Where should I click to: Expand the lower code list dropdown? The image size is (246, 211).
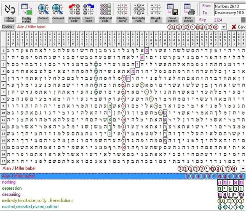[x=243, y=169]
